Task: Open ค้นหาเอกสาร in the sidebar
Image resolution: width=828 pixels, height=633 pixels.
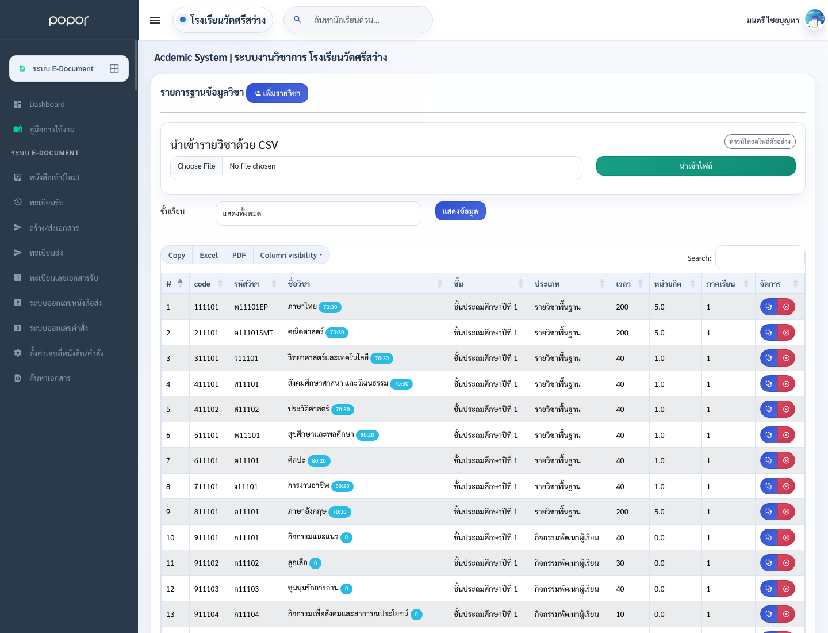Action: tap(49, 378)
